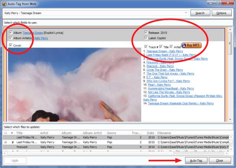Open California Gurls Passion Pit Main Mix link
This screenshot has height=168, width=236.
click(x=185, y=96)
